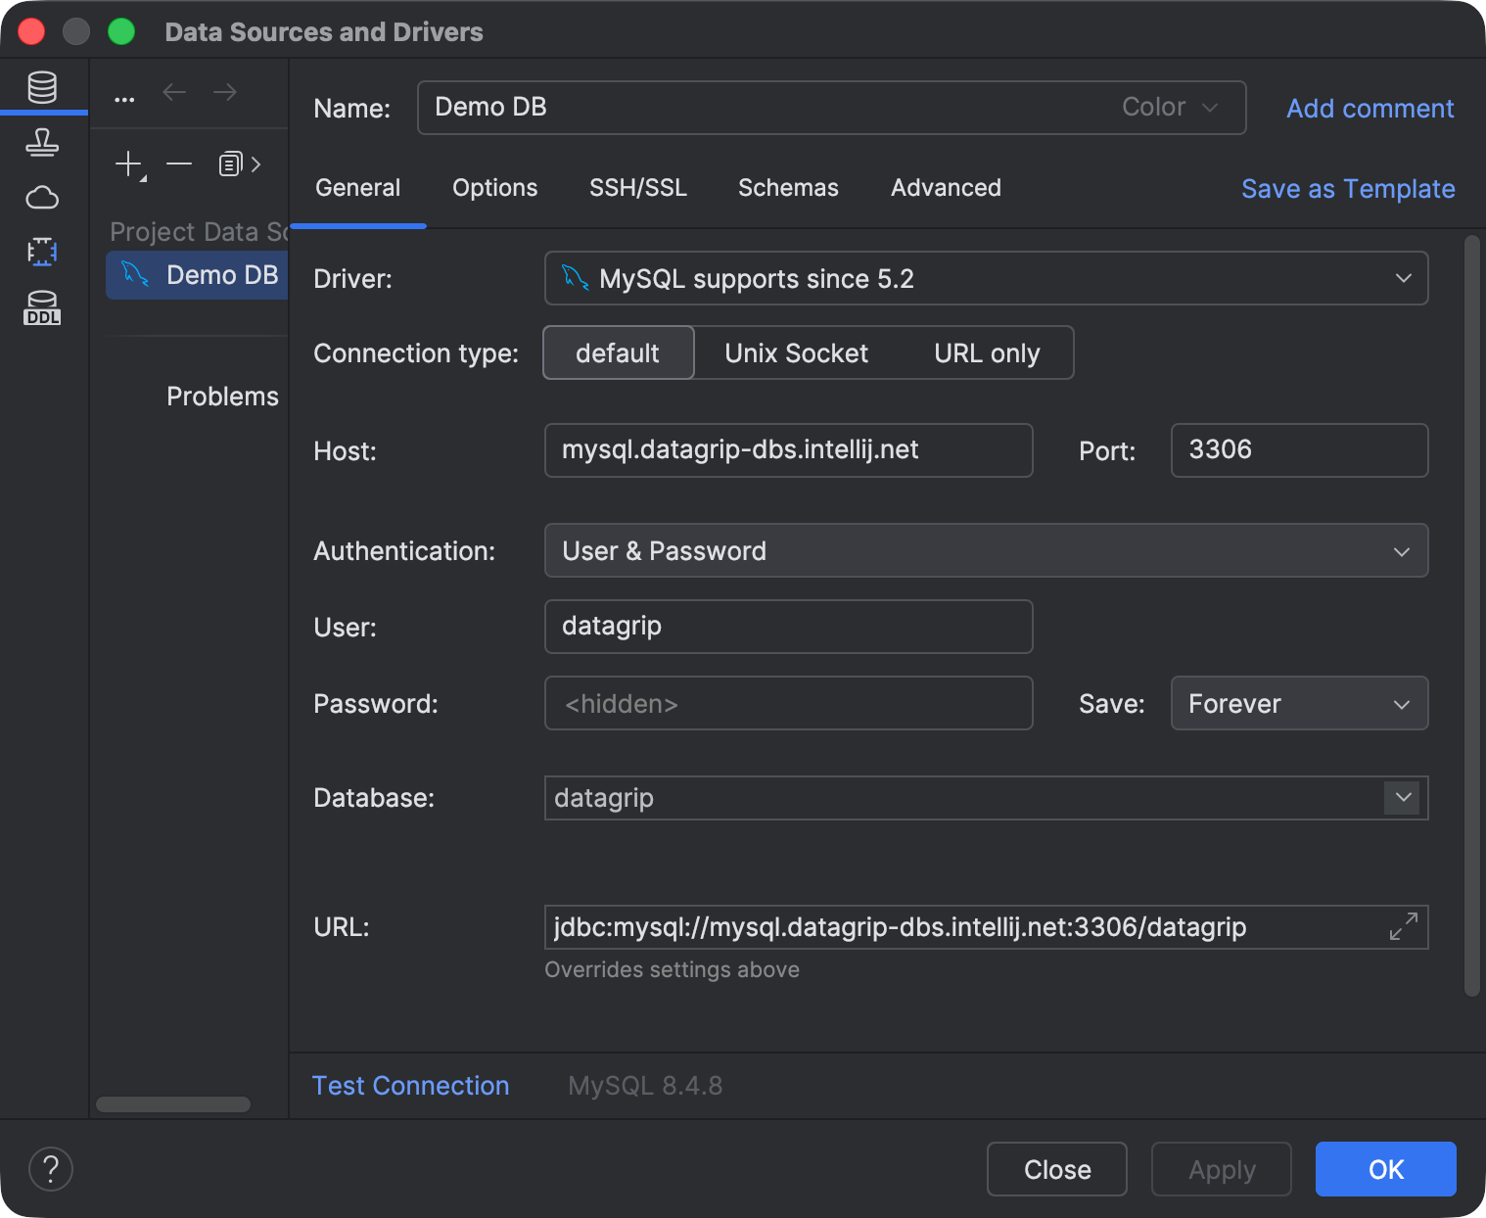Screen dimensions: 1486x1218
Task: Focus the Host input field
Action: tap(788, 449)
